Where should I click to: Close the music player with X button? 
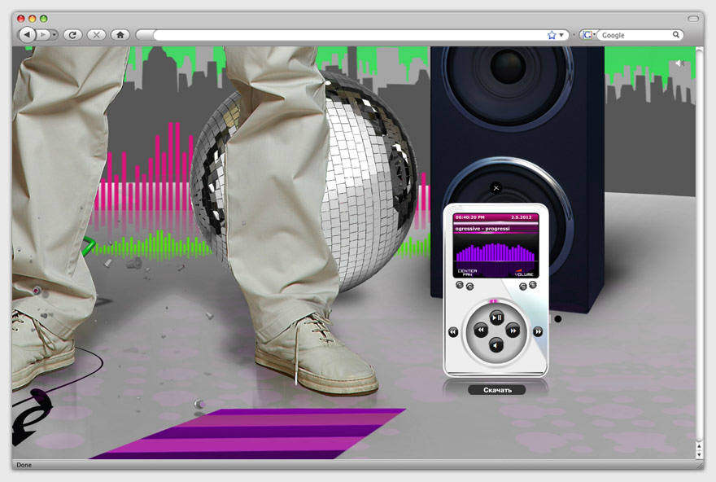496,188
